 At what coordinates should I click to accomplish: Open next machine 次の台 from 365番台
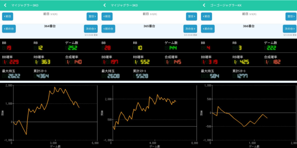tap(190, 29)
